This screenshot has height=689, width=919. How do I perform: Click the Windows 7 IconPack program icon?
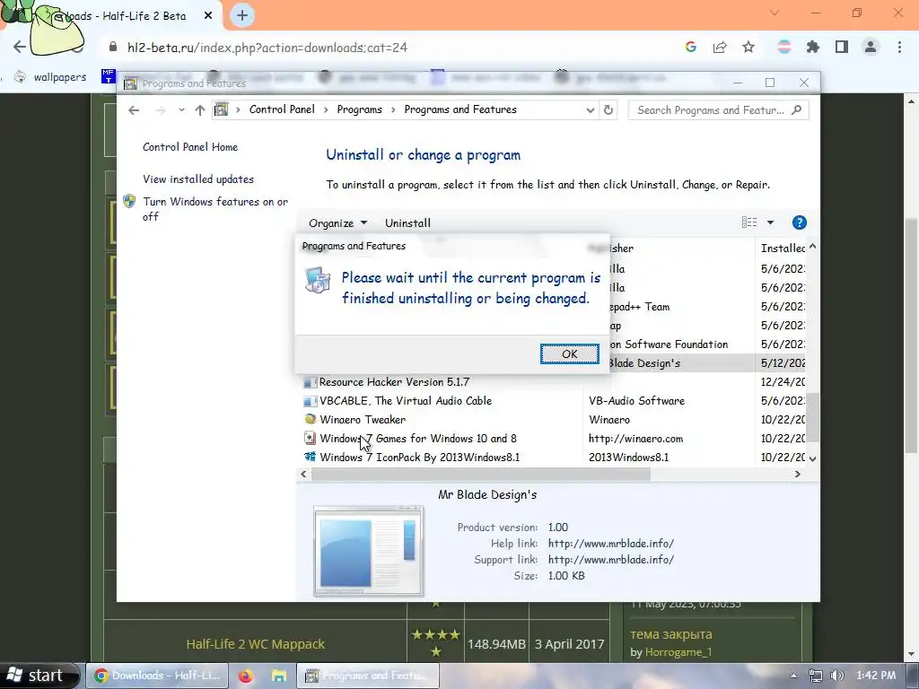tap(310, 457)
